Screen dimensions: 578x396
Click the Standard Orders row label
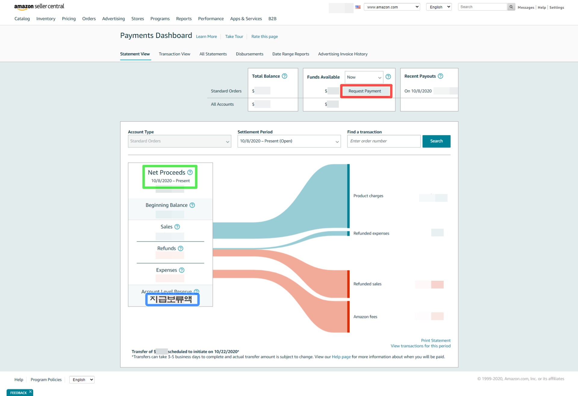(x=226, y=91)
